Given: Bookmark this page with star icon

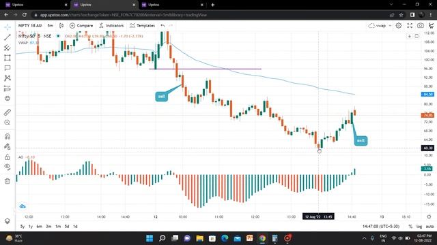Looking at the screenshot, I should click(x=401, y=15).
